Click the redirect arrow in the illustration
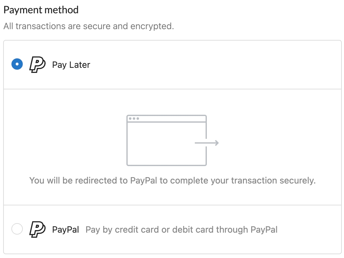 click(207, 143)
